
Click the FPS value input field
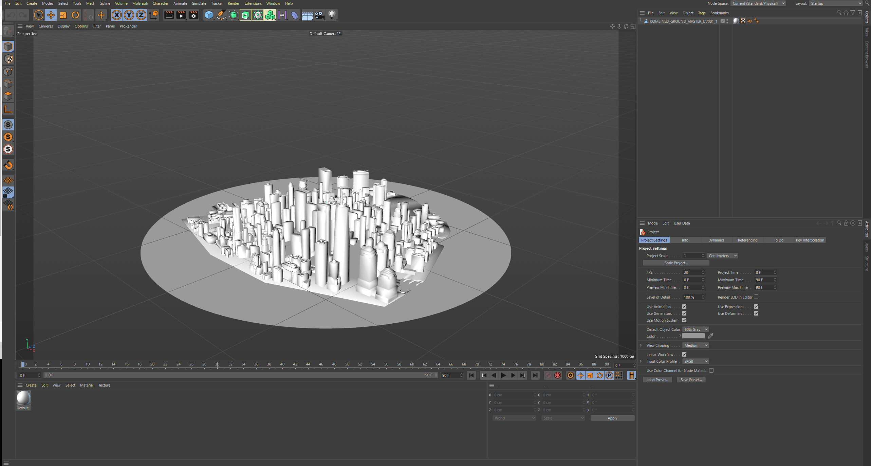click(691, 272)
